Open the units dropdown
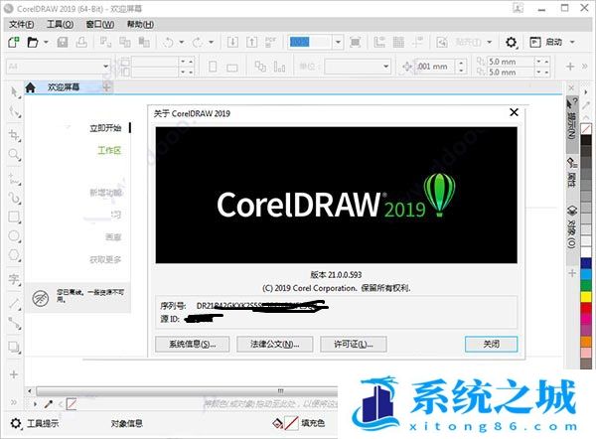 pyautogui.click(x=386, y=67)
